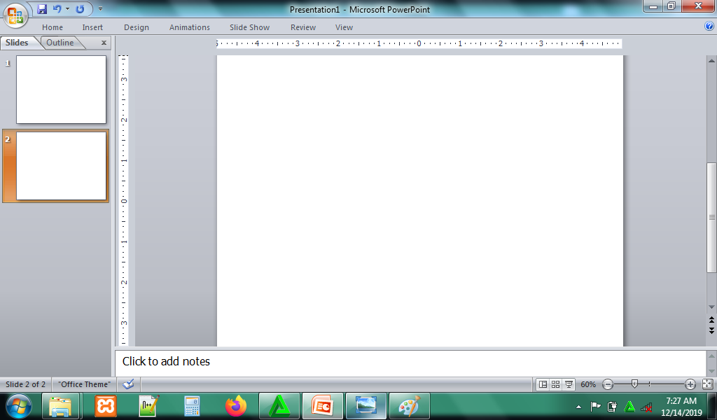Click the 60% zoom level button

[x=588, y=384]
